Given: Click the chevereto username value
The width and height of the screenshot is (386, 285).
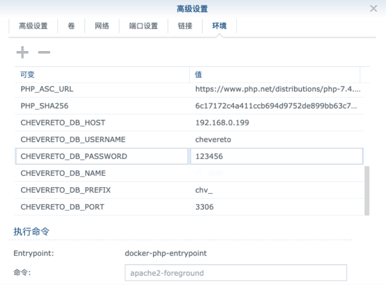Looking at the screenshot, I should pos(213,140).
